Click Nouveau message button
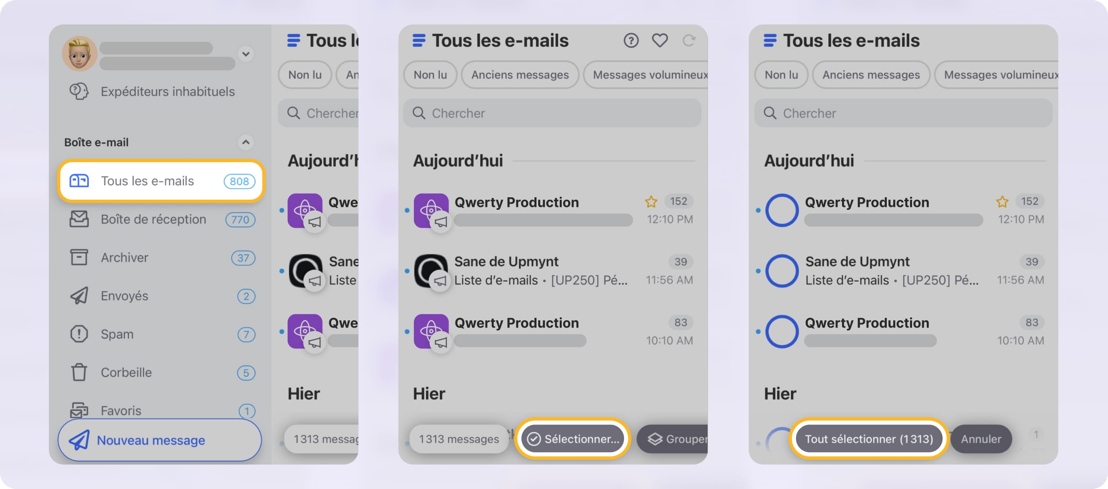 tap(160, 440)
